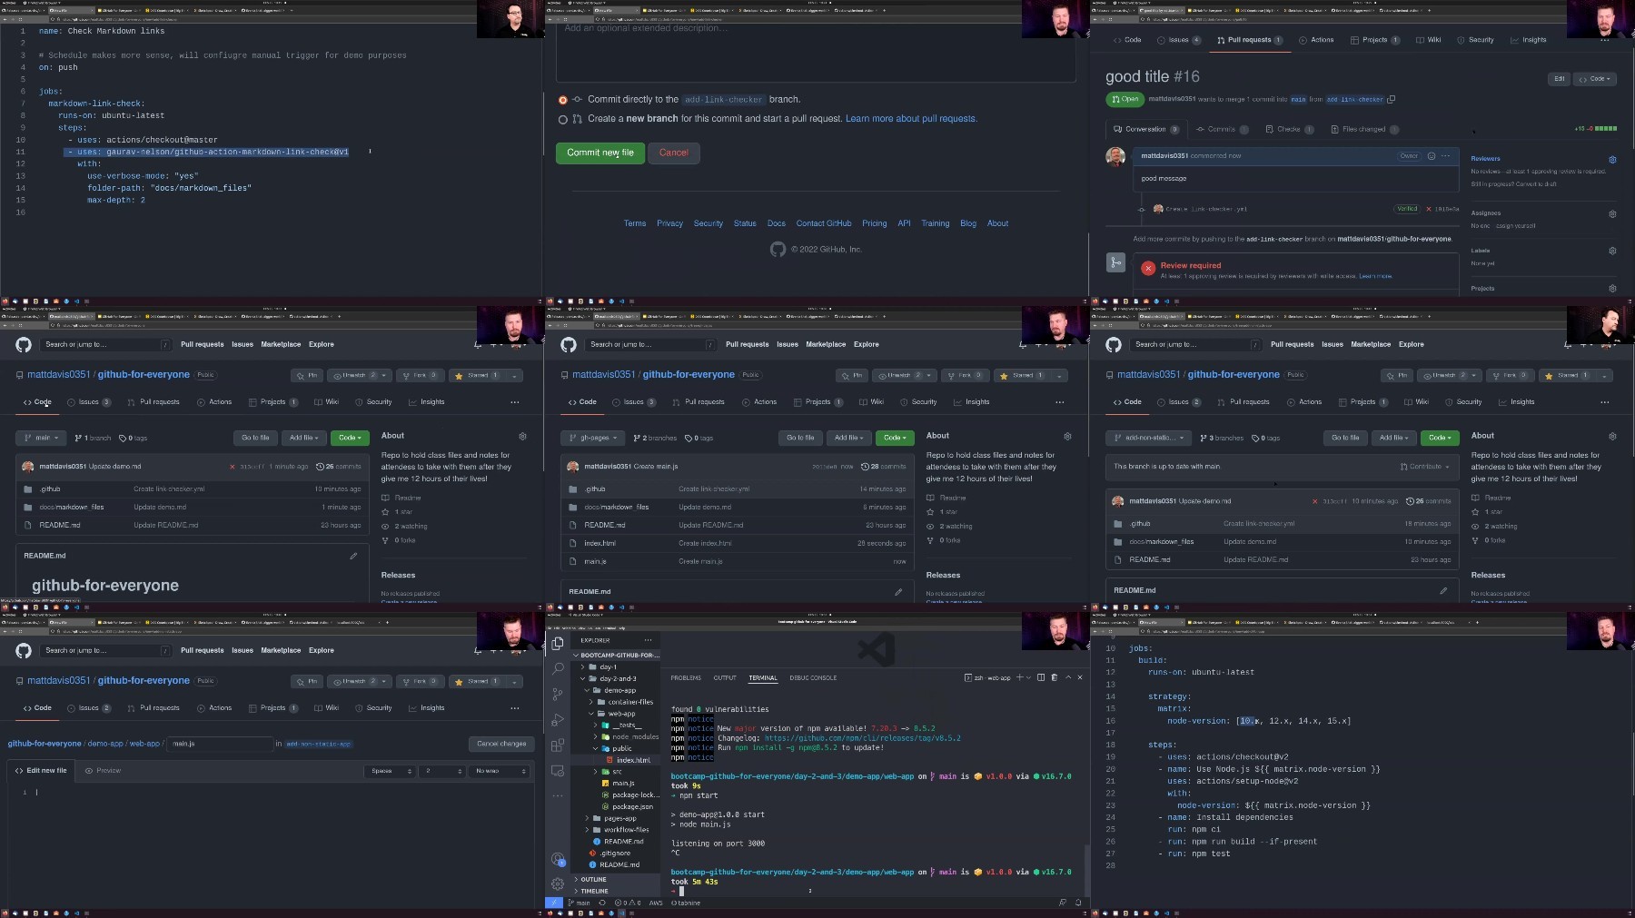Open VS Code notifications bell in status bar
This screenshot has width=1635, height=918.
coord(1079,903)
